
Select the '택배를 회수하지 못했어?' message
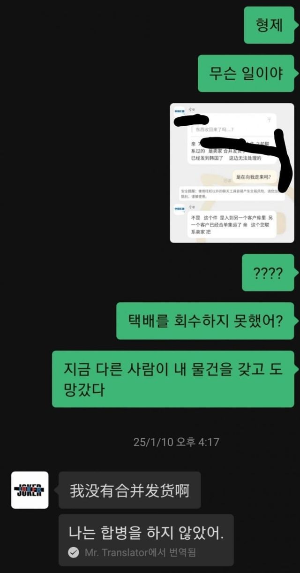[x=205, y=321]
